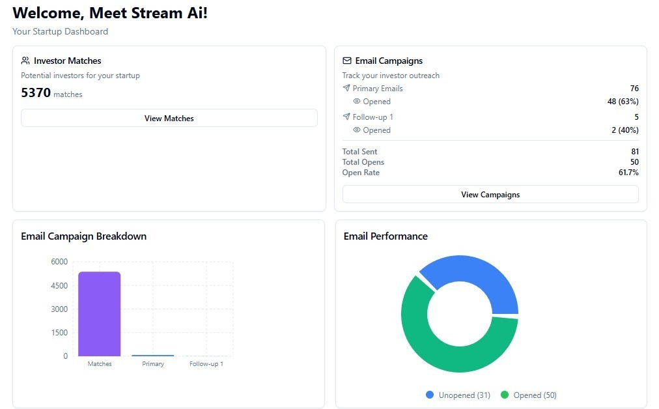
Task: Click the "Total Opens" label
Action: (x=363, y=162)
